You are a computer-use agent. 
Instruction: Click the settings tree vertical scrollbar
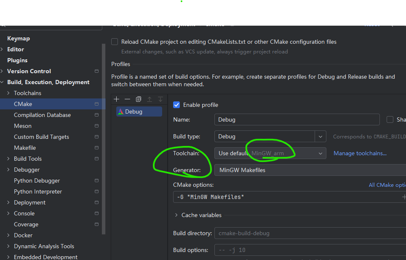click(x=104, y=139)
